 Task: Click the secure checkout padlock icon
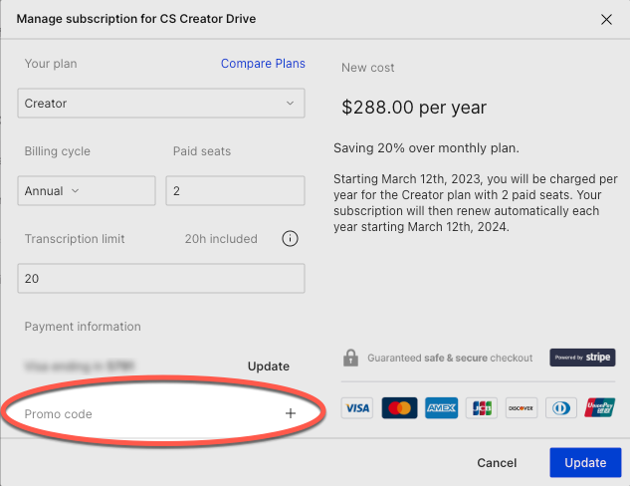pyautogui.click(x=350, y=358)
